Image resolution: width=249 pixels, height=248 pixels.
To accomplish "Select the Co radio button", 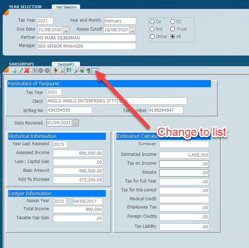I will click(x=152, y=22).
